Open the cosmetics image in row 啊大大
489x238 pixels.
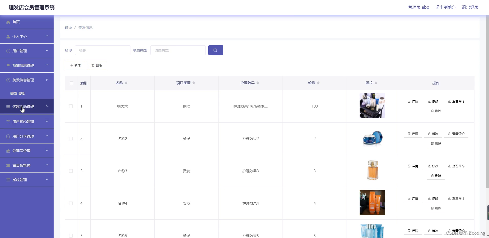(372, 105)
